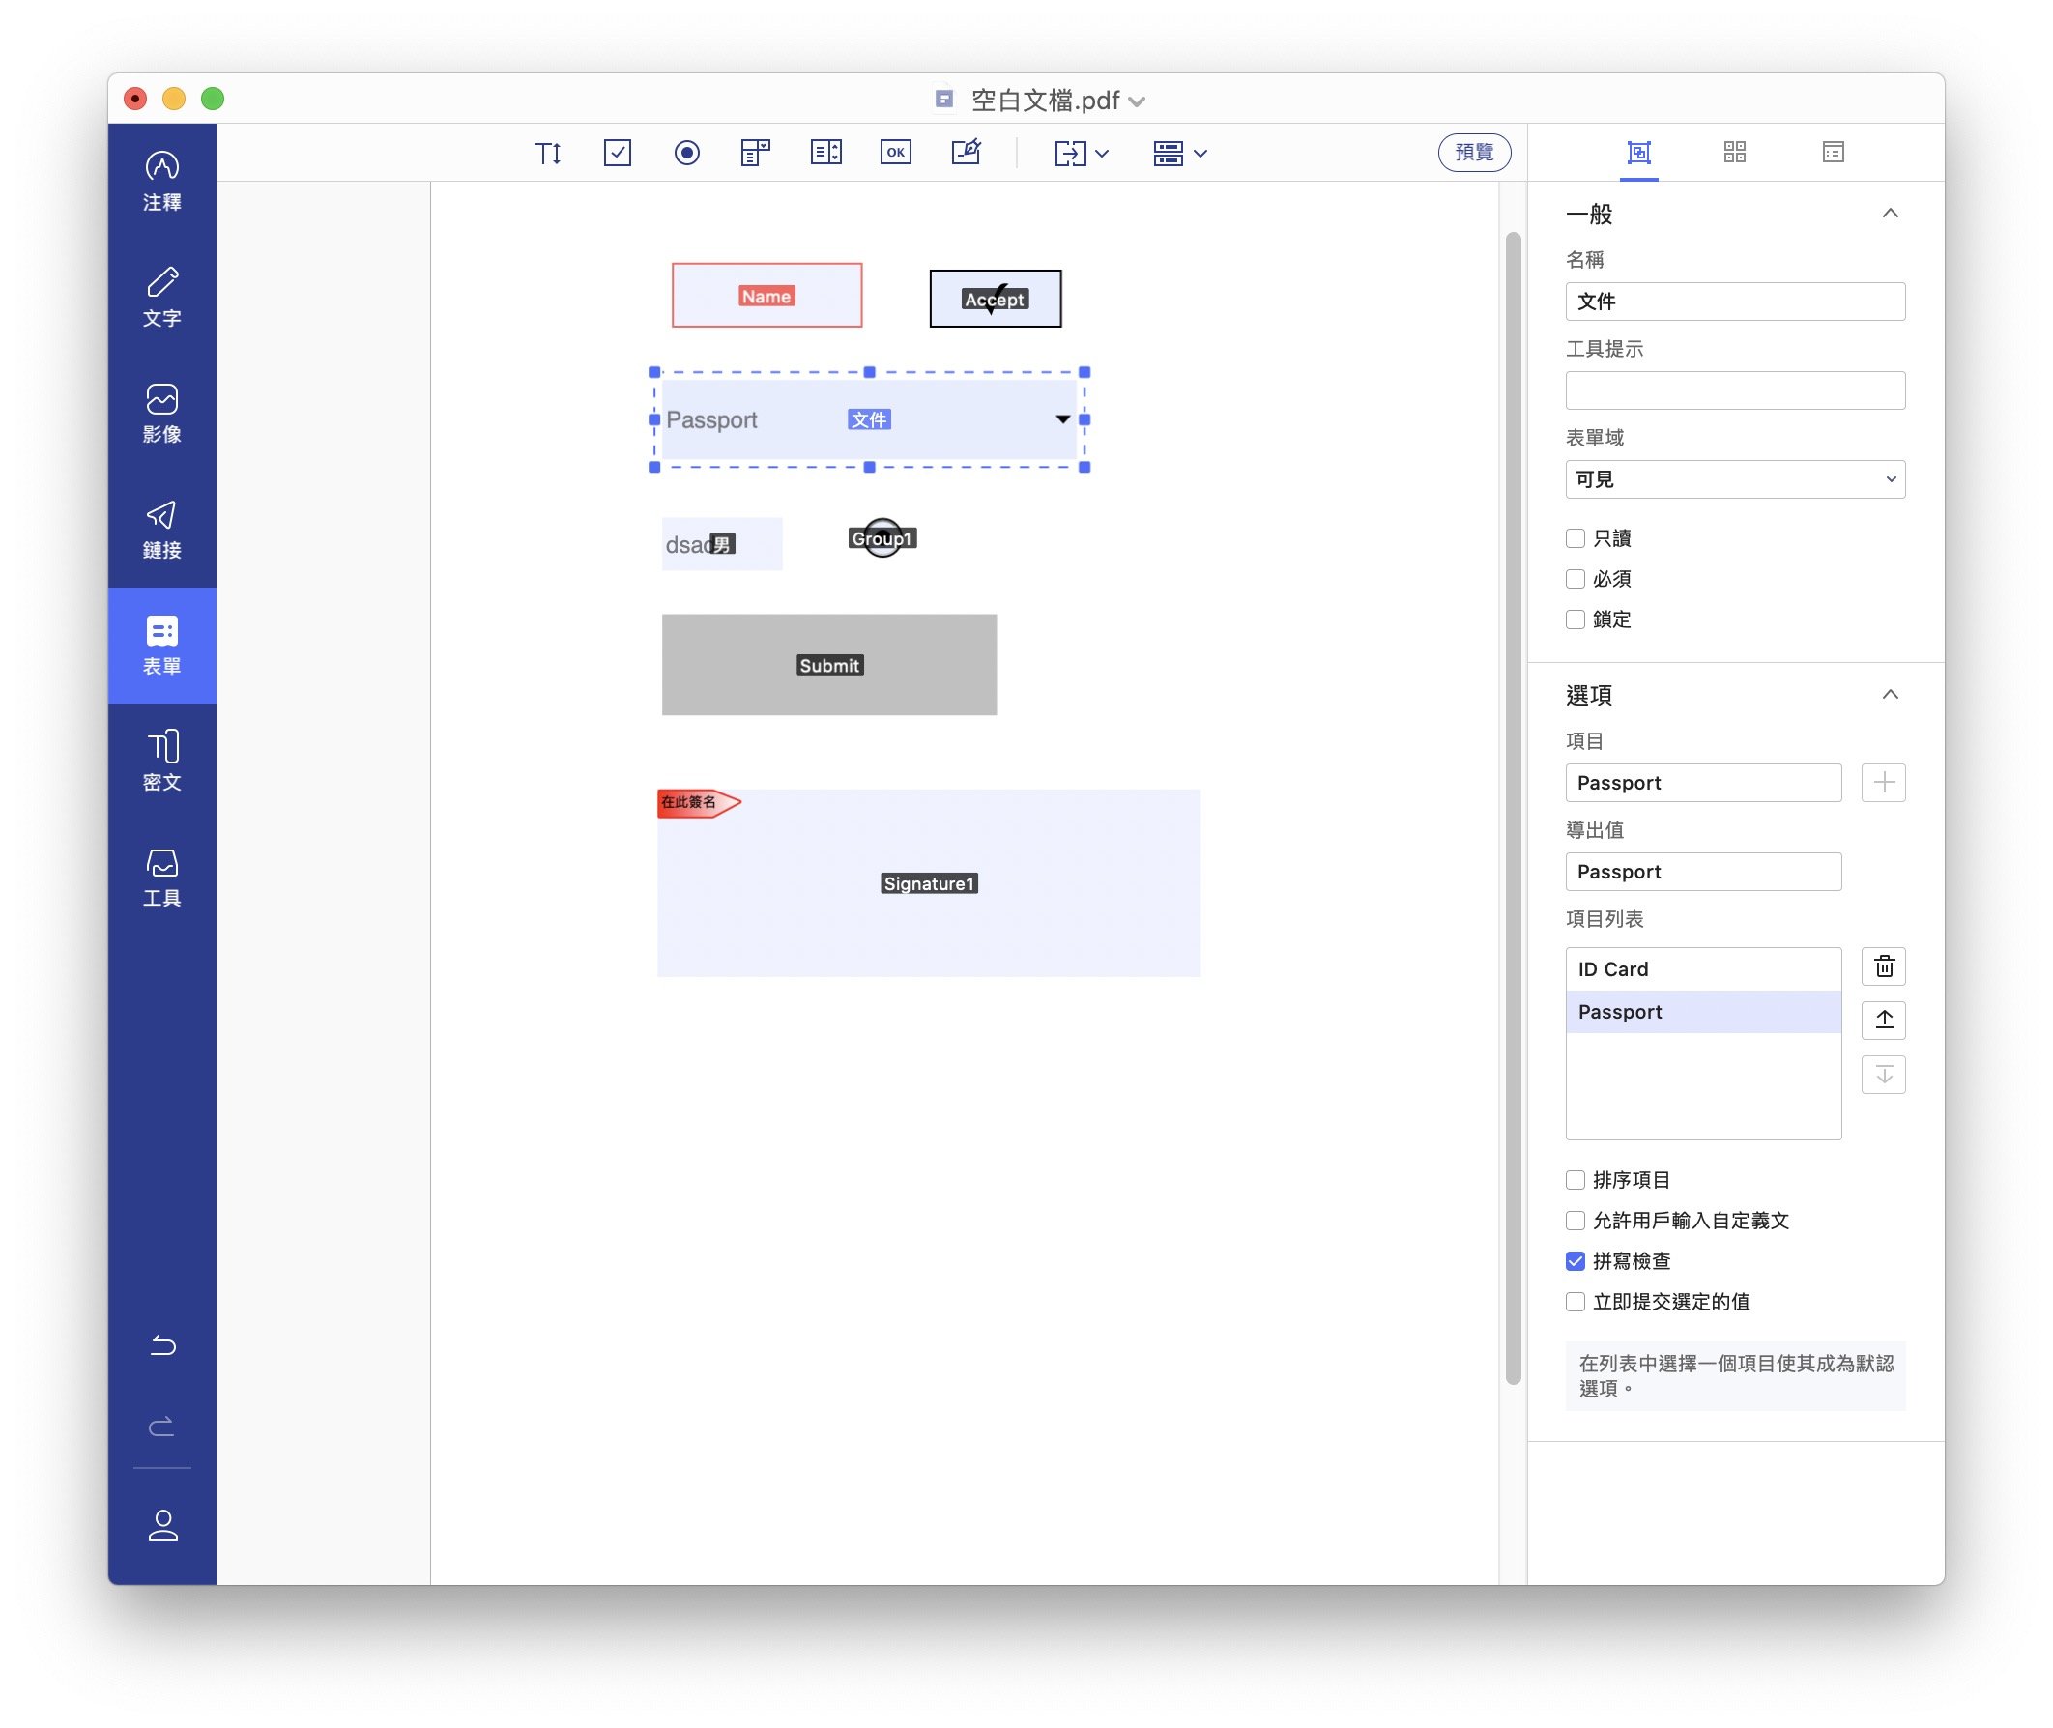The height and width of the screenshot is (1728, 2053).
Task: Enable 立即提交選定的值 checkbox
Action: point(1575,1302)
